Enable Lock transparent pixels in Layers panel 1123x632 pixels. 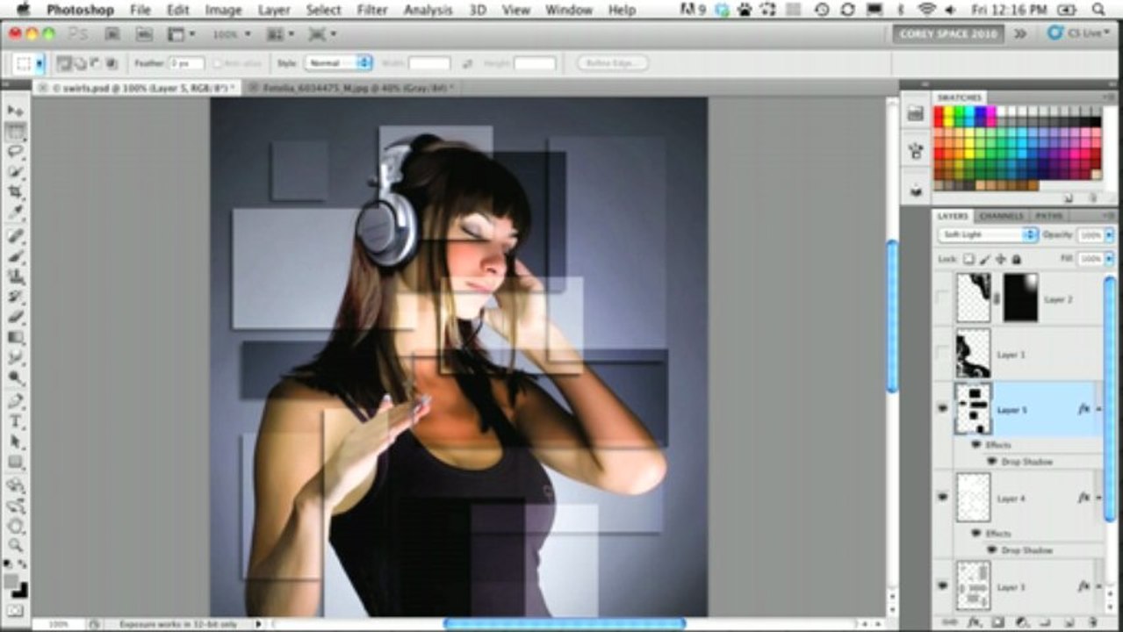[968, 259]
